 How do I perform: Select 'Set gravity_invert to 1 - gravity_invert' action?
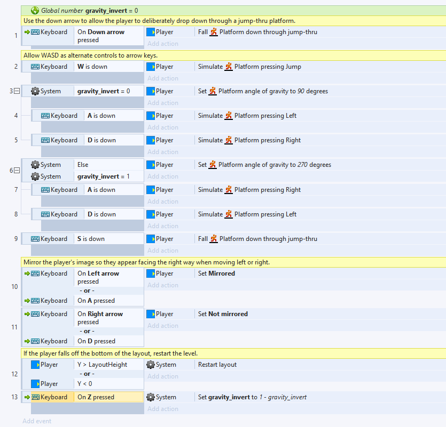[x=296, y=397]
